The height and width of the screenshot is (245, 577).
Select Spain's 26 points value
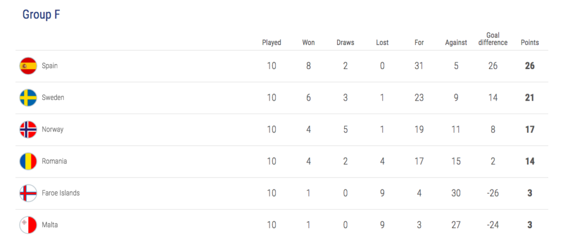[530, 66]
